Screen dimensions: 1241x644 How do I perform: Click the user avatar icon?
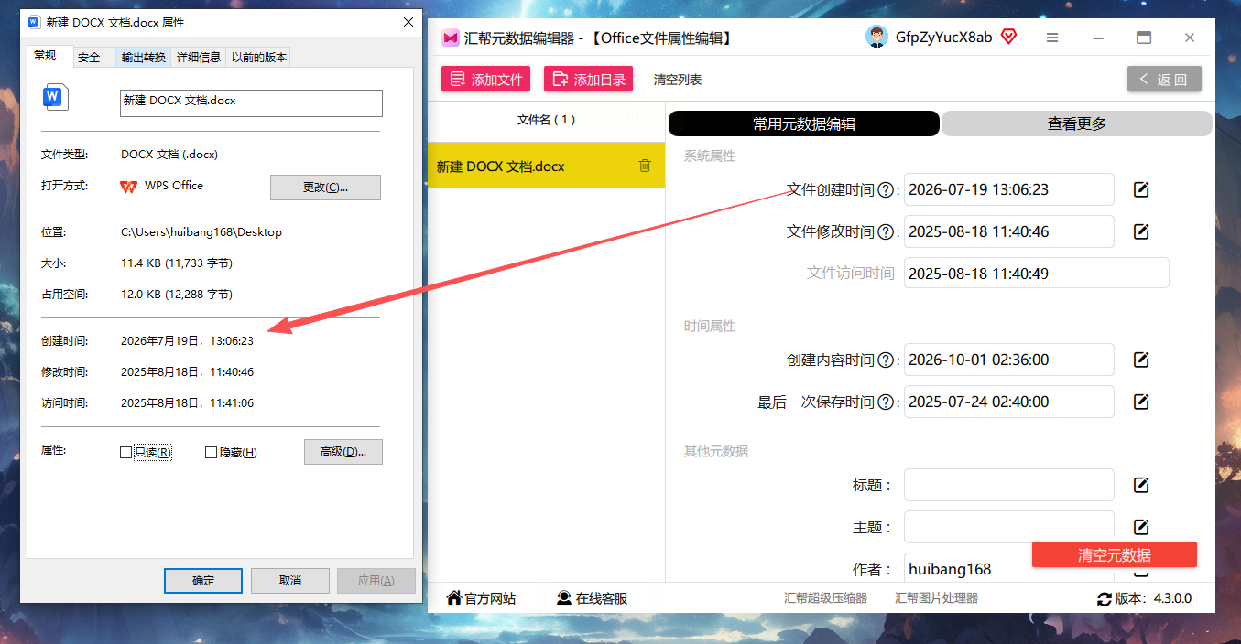click(876, 37)
